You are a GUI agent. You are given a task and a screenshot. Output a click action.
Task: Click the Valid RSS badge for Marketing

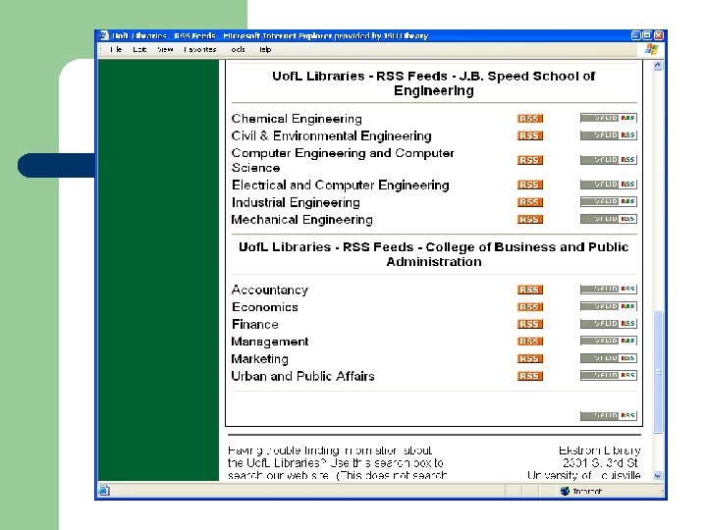pyautogui.click(x=608, y=358)
